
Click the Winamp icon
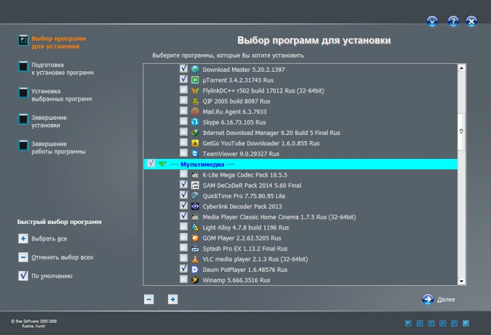[x=195, y=280]
